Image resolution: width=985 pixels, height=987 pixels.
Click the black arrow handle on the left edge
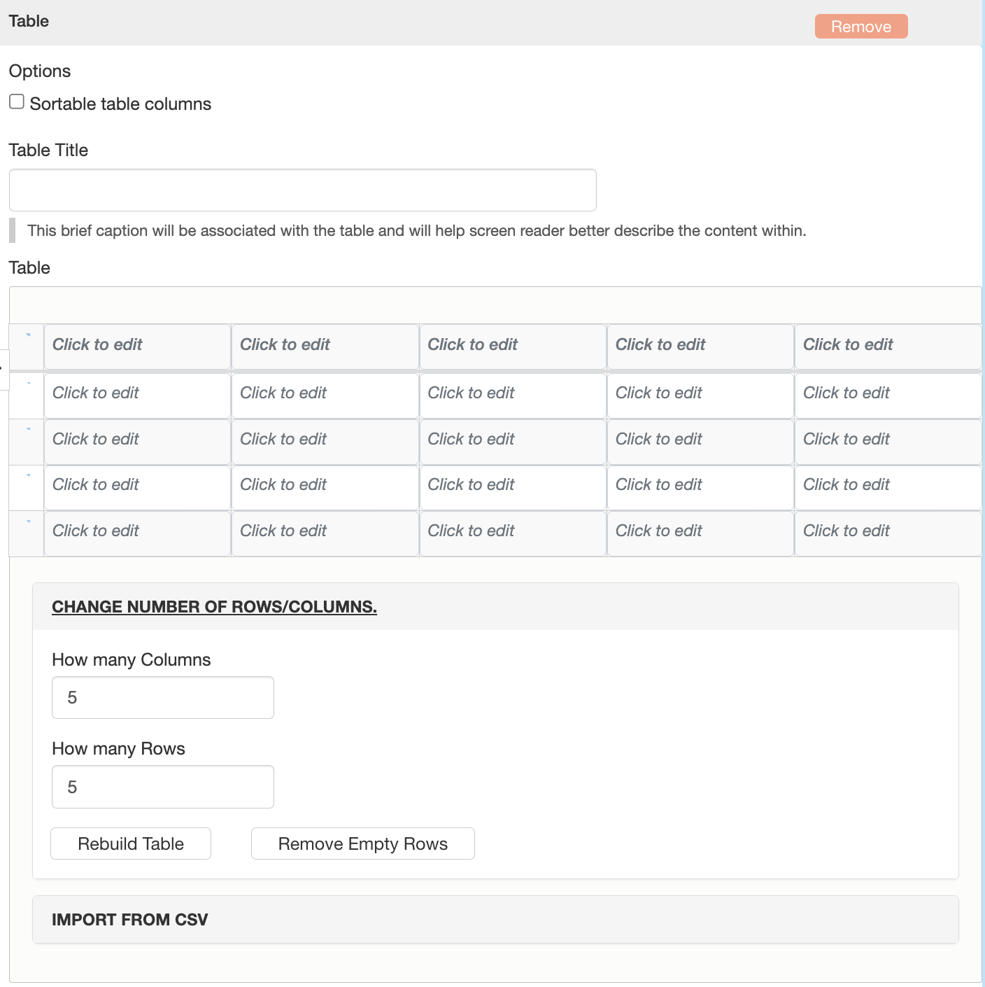(x=3, y=366)
